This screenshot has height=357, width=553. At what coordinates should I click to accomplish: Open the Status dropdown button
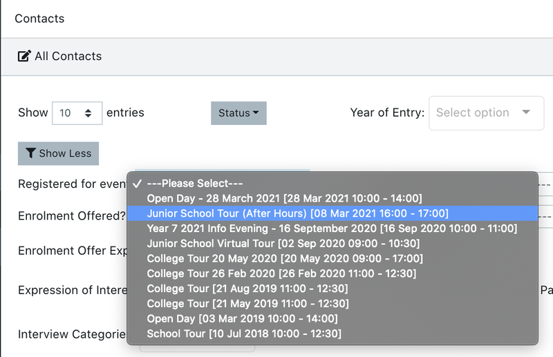238,113
